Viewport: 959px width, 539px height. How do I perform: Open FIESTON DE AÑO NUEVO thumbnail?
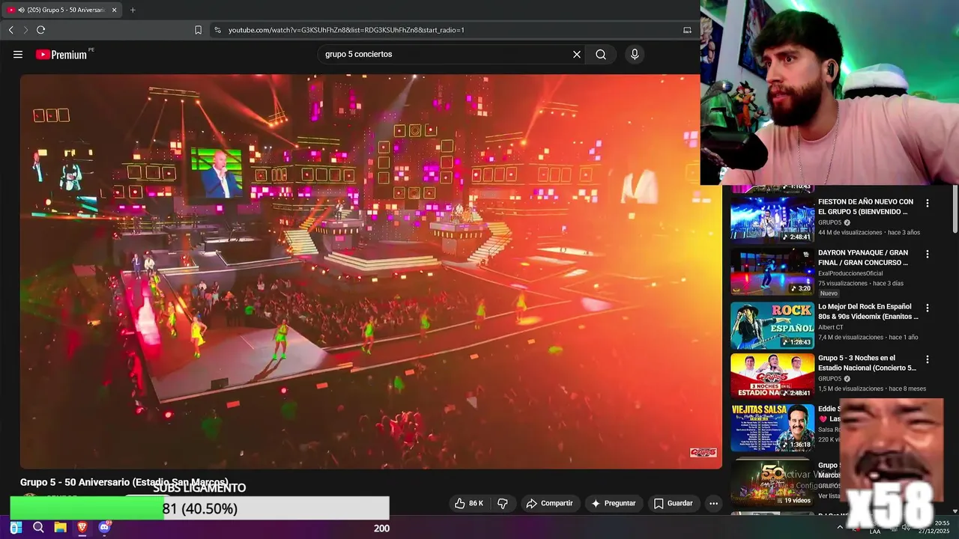[x=772, y=219]
